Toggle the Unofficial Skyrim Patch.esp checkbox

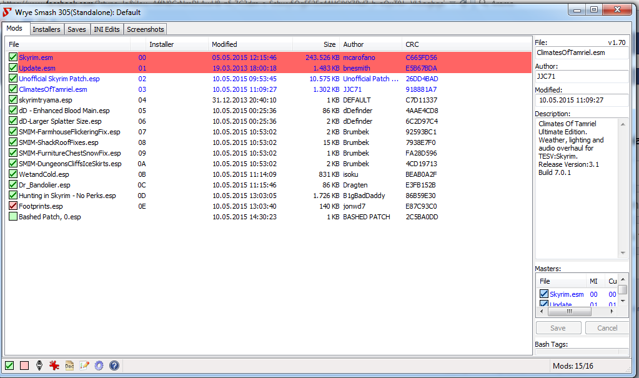pos(13,78)
